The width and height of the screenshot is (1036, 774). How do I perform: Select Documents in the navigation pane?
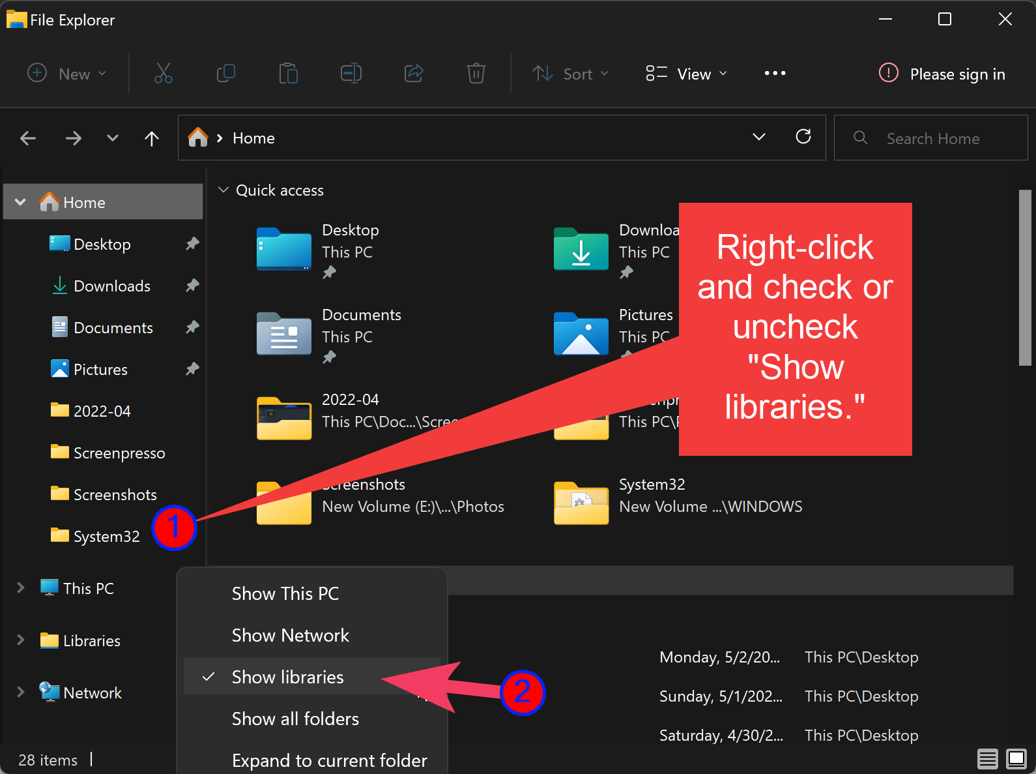[103, 327]
